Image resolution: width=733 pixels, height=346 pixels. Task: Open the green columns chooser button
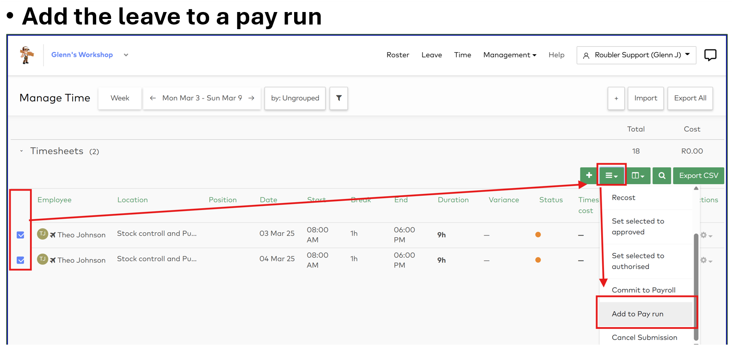click(638, 175)
